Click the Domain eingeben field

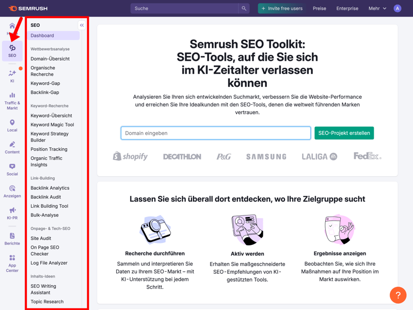(x=216, y=133)
